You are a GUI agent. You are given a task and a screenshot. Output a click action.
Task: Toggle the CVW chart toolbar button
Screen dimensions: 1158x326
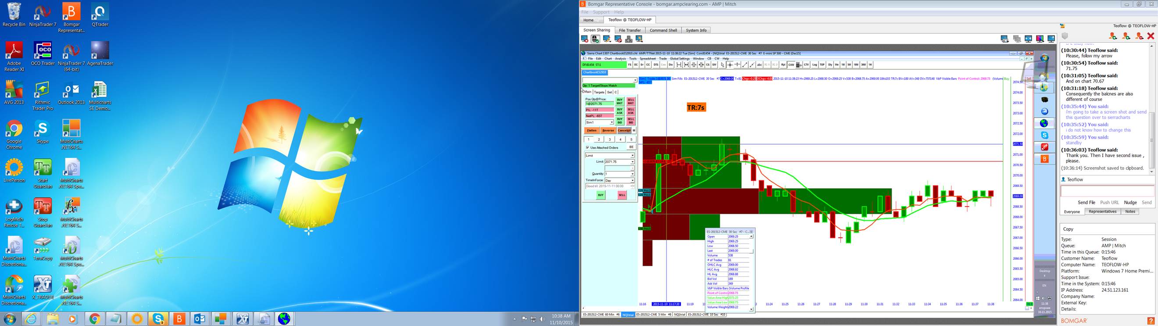click(791, 65)
